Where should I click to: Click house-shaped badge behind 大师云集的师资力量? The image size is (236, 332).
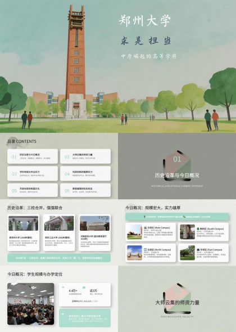coord(177,298)
